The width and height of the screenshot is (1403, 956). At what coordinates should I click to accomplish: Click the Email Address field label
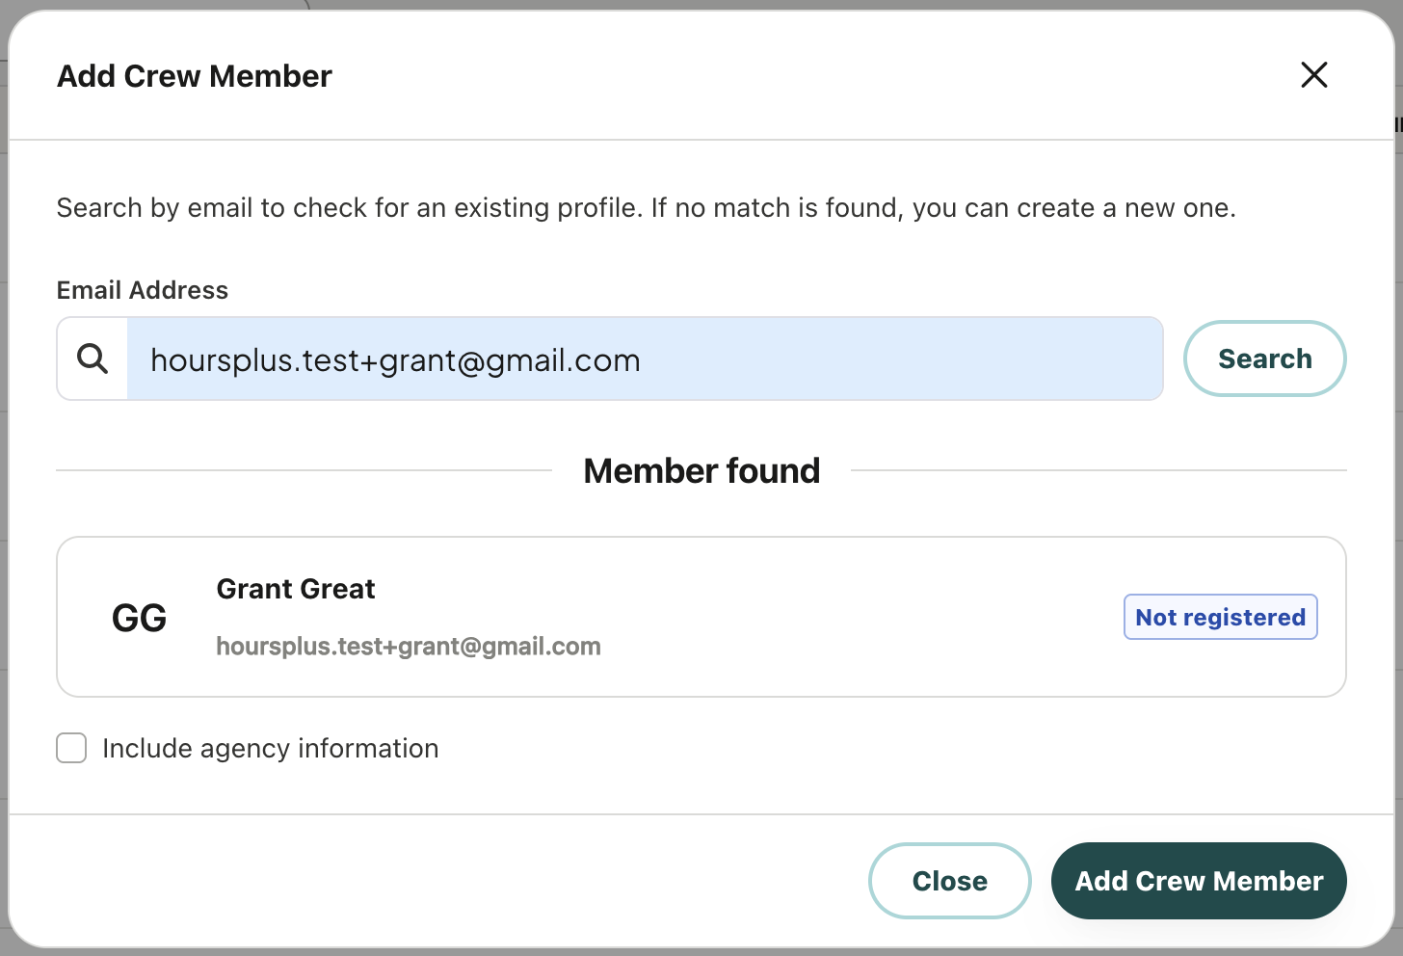[143, 290]
